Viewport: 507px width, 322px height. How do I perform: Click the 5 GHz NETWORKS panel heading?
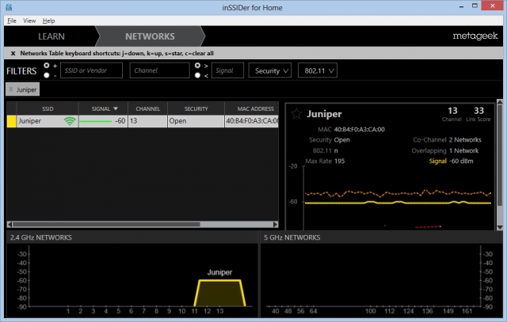coord(292,237)
